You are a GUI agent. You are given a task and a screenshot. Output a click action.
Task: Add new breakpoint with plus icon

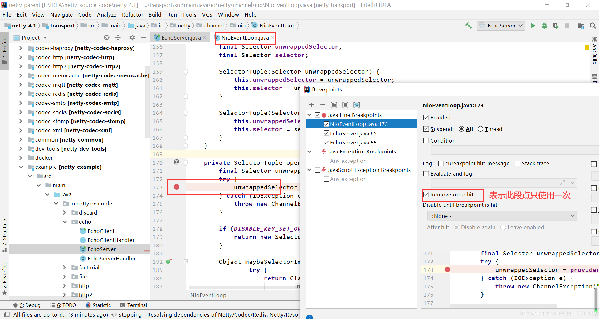point(311,105)
